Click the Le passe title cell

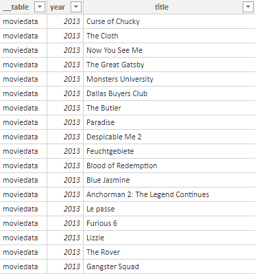169,209
